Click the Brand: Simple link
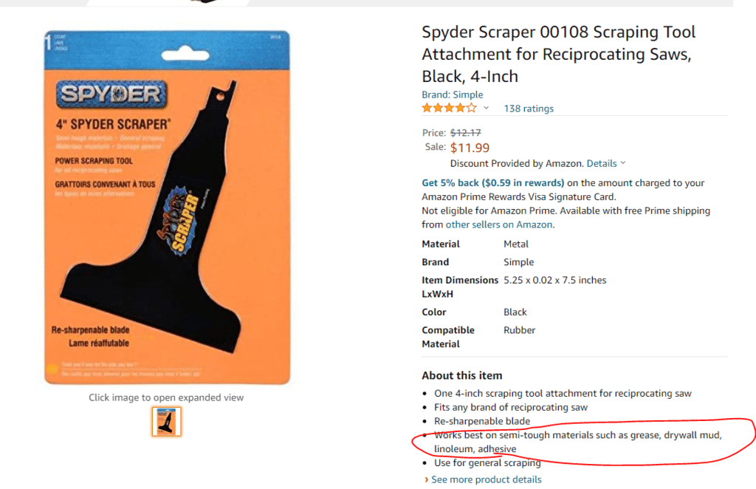 tap(452, 95)
